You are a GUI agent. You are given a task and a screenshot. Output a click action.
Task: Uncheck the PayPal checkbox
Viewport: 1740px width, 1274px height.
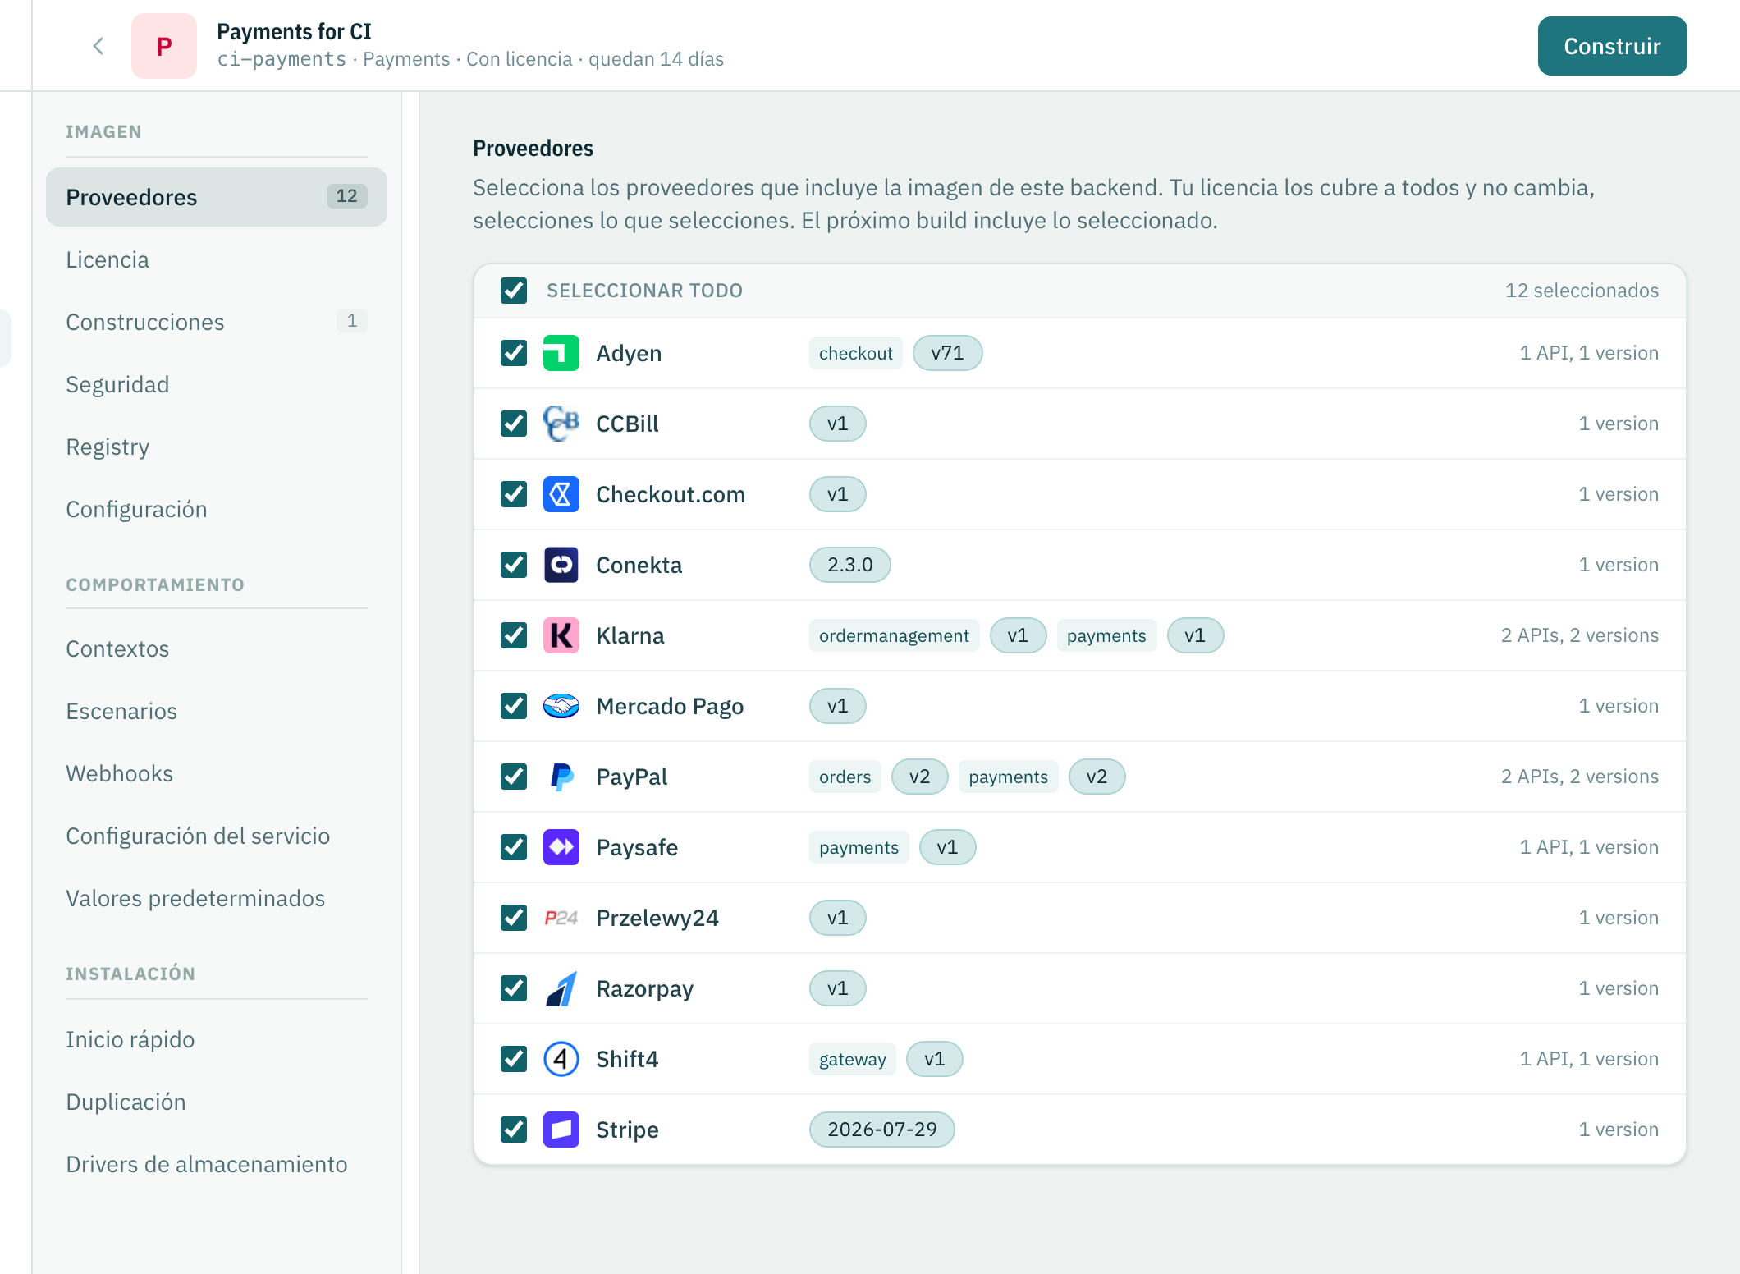click(x=514, y=777)
